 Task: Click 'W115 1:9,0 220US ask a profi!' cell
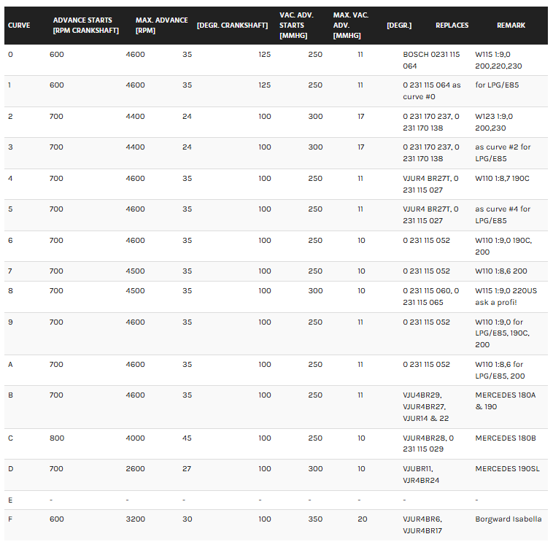506,297
